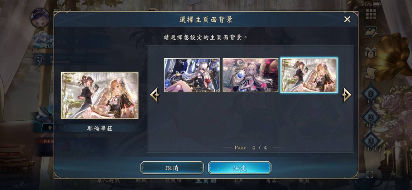Select the horned silver-haired girl background
The height and width of the screenshot is (190, 412).
[192, 75]
